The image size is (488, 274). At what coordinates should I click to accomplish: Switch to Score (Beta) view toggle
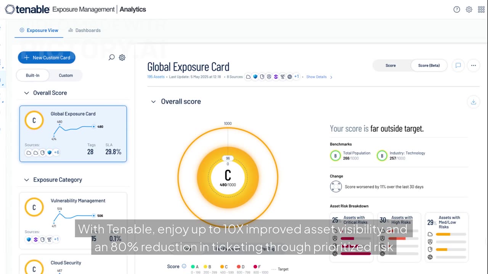coord(429,65)
